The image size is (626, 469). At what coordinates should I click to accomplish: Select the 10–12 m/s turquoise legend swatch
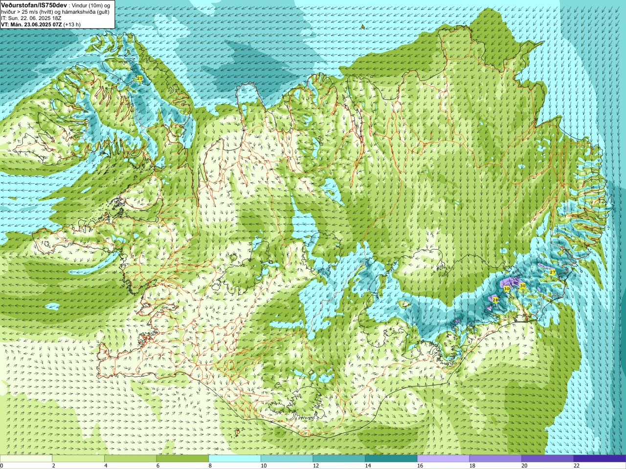[287, 458]
